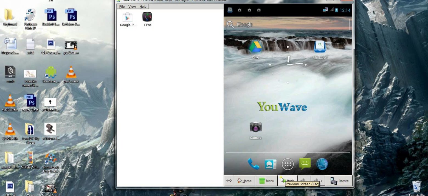
Task: Launch the Browser globe icon
Action: (322, 164)
